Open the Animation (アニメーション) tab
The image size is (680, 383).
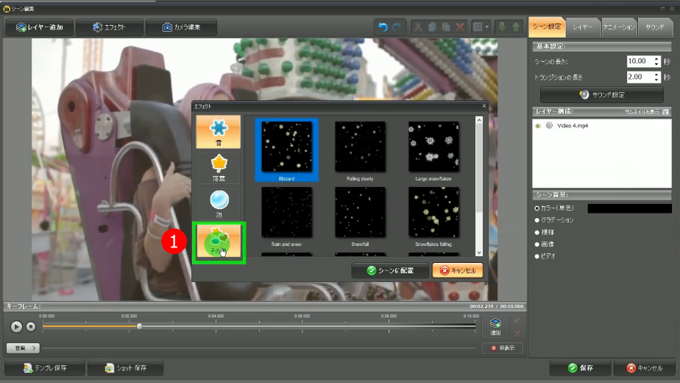(618, 27)
